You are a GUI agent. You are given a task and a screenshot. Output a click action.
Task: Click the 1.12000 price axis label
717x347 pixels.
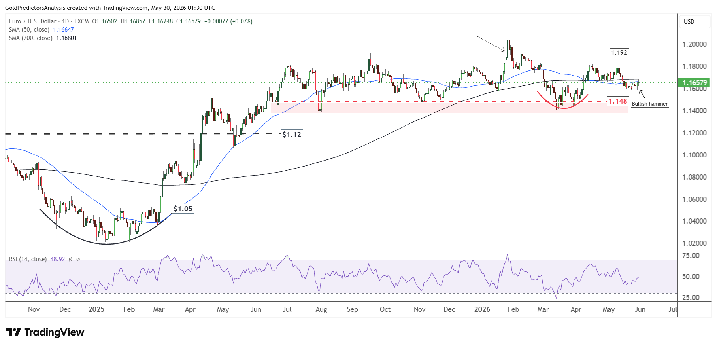(694, 133)
